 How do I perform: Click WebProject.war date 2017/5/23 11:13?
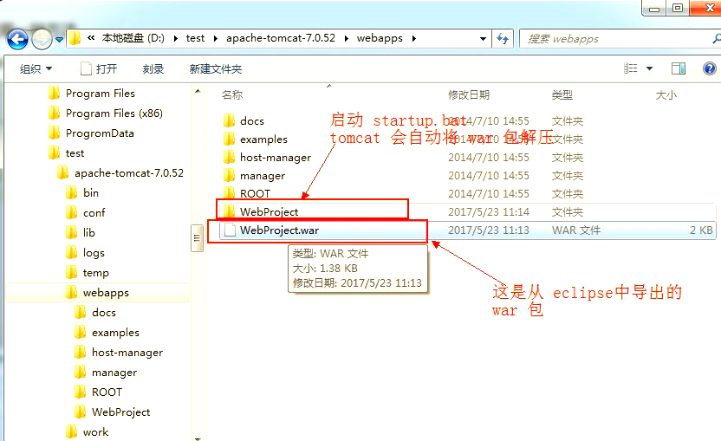(489, 230)
